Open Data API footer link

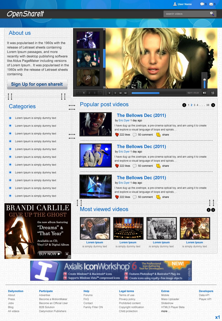point(204,295)
